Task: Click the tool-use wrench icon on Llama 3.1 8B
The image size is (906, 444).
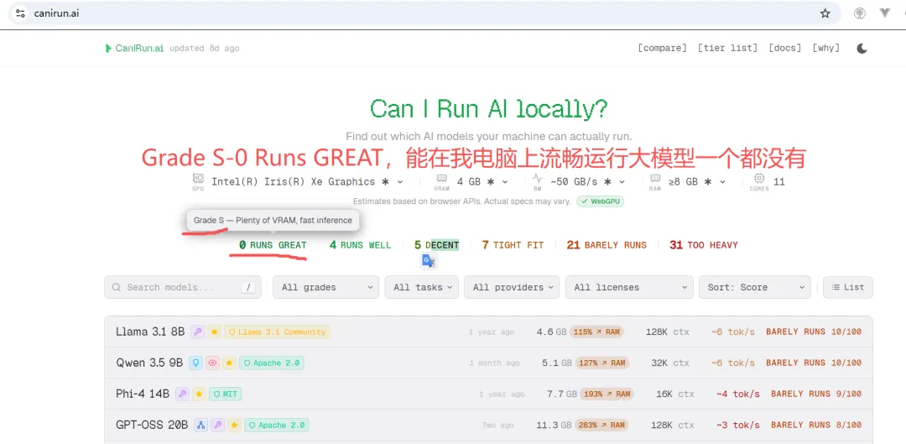Action: (198, 332)
